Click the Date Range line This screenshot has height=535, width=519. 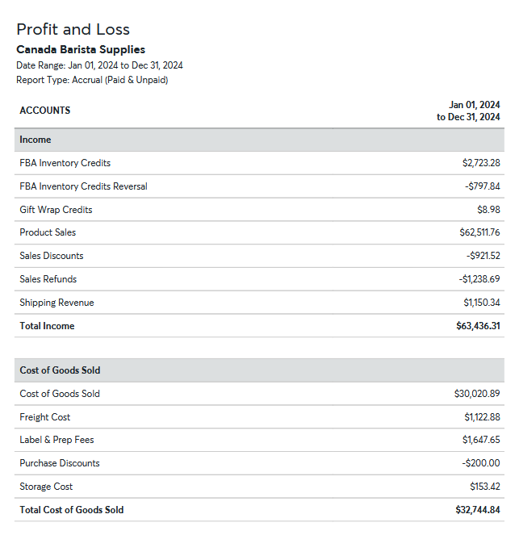pyautogui.click(x=99, y=65)
